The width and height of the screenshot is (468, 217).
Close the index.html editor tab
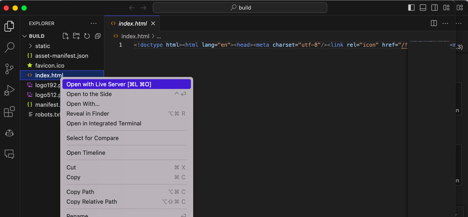[x=153, y=23]
